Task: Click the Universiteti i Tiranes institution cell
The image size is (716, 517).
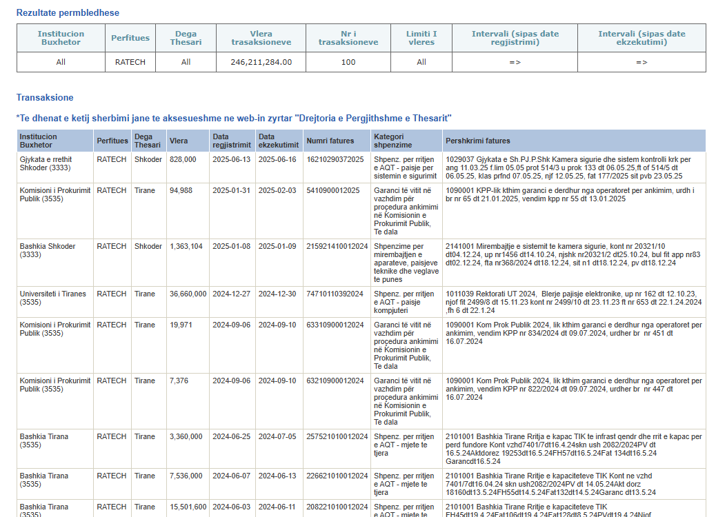Action: pyautogui.click(x=55, y=302)
